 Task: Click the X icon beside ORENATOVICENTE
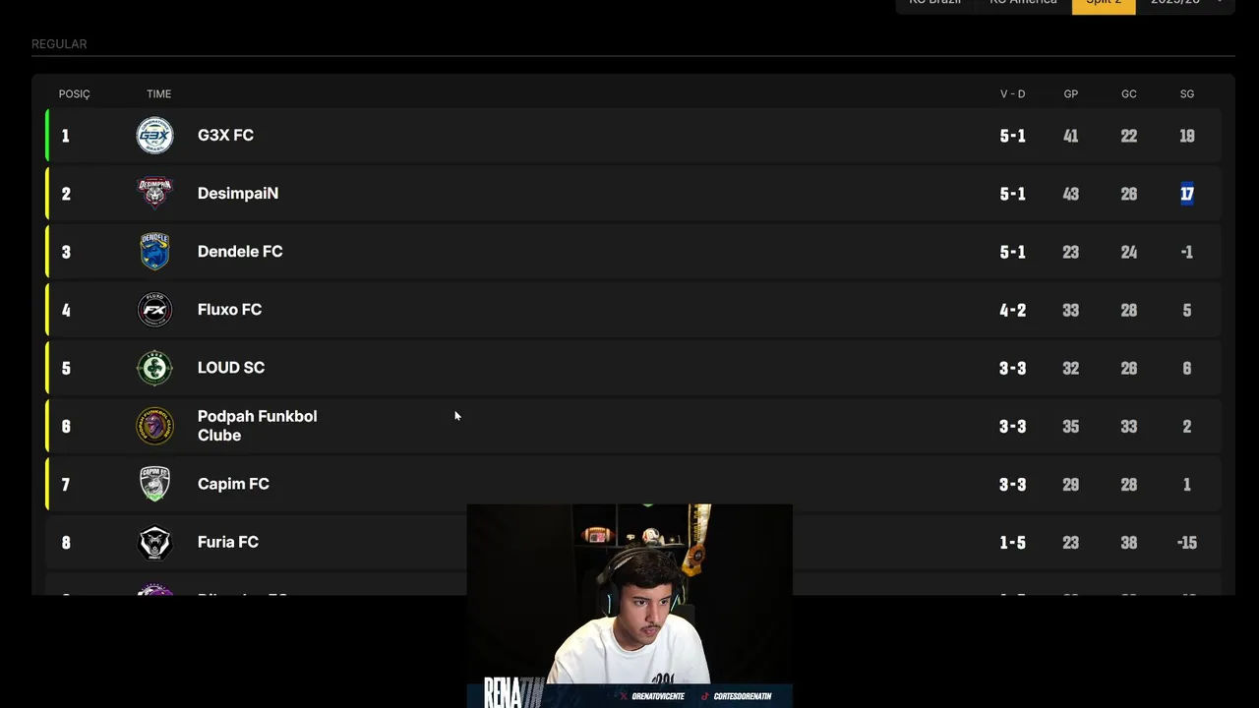624,696
